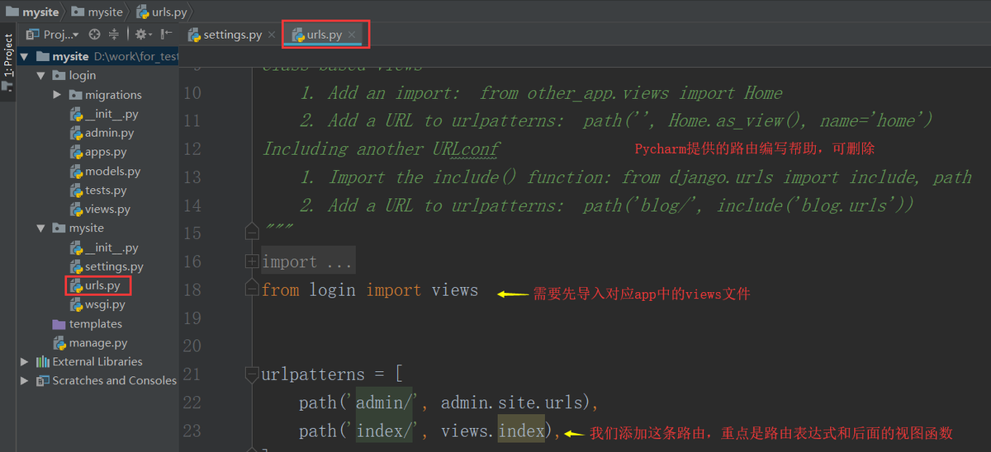Image resolution: width=991 pixels, height=452 pixels.
Task: Click the Scratches and Consoles icon
Action: [x=43, y=380]
